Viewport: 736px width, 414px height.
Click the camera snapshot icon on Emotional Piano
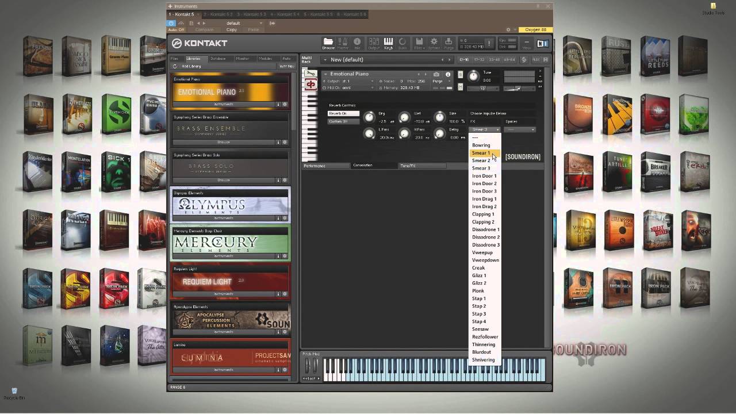(x=436, y=74)
